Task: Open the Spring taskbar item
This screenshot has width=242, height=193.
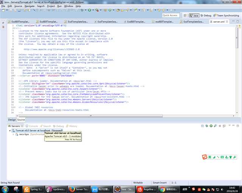Action: point(33,189)
